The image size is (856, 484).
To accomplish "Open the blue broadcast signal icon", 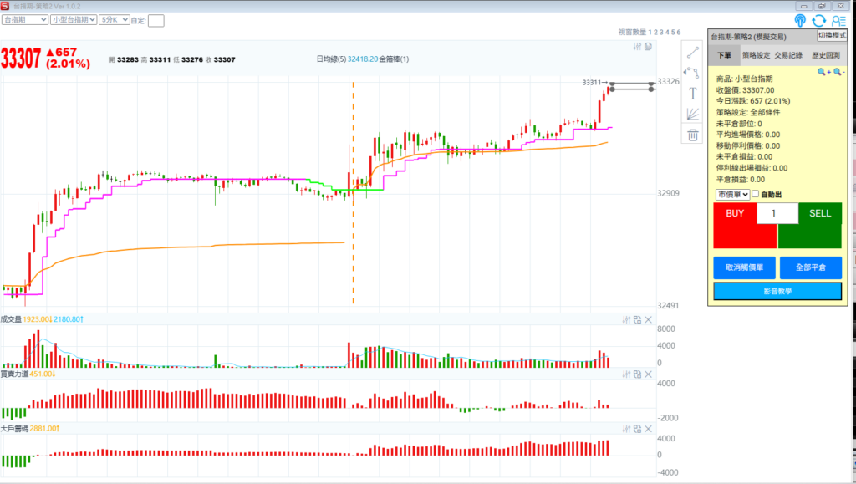I will [x=800, y=20].
